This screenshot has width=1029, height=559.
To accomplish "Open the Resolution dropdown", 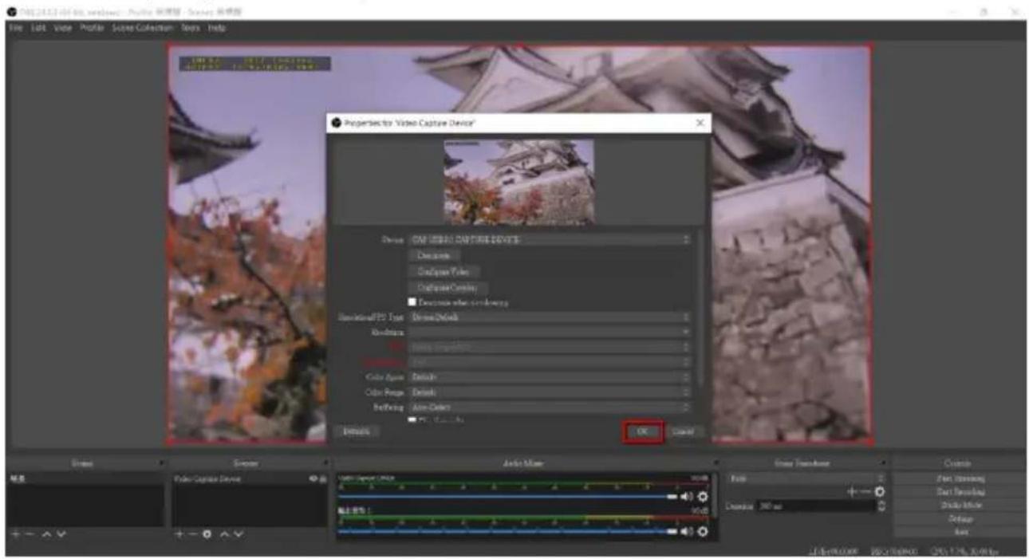I will (x=550, y=332).
